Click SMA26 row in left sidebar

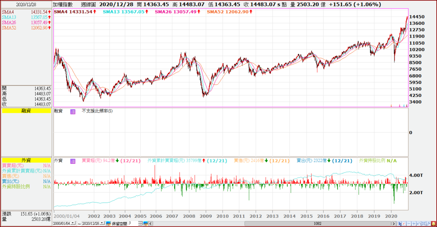[26, 23]
